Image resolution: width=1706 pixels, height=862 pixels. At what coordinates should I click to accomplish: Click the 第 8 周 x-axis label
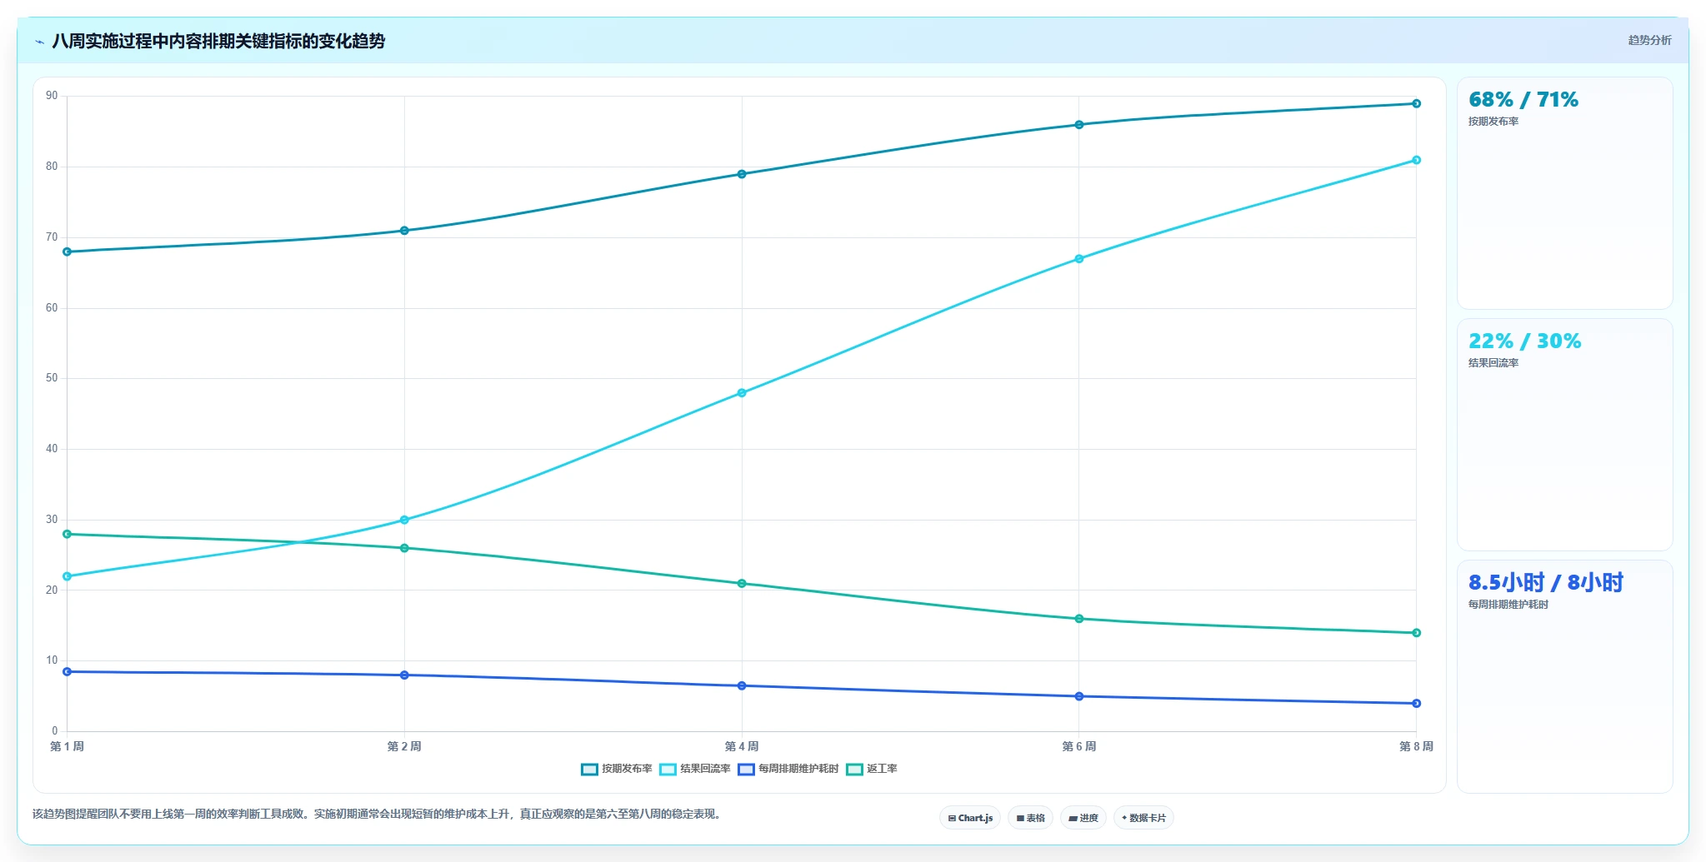1416,746
